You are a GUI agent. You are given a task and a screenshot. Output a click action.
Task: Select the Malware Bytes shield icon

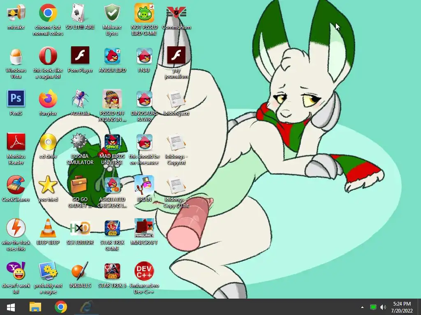click(112, 13)
